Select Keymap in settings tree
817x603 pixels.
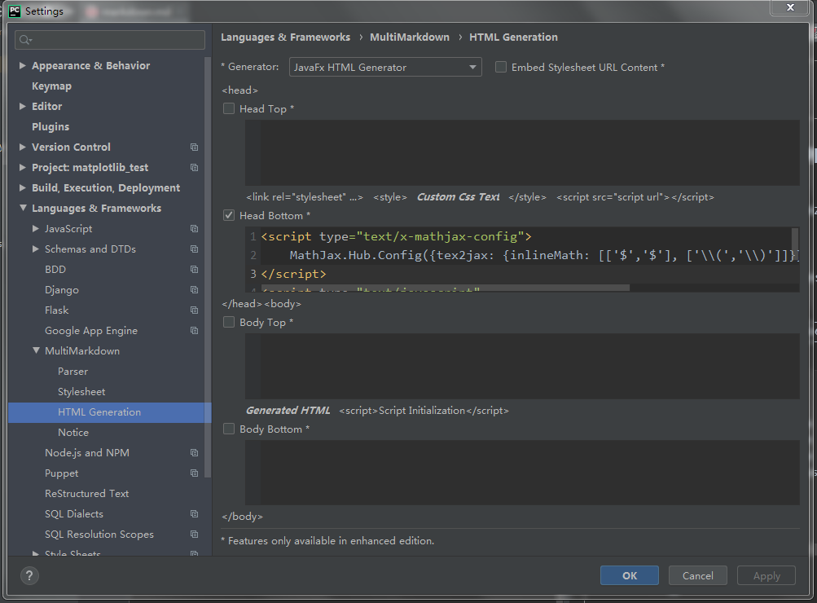click(x=51, y=86)
